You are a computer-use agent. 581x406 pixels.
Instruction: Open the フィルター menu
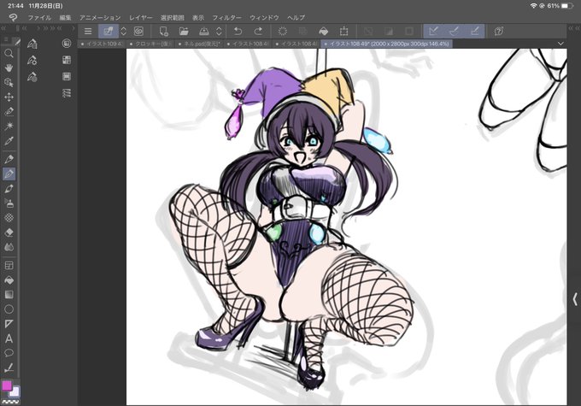(x=226, y=17)
